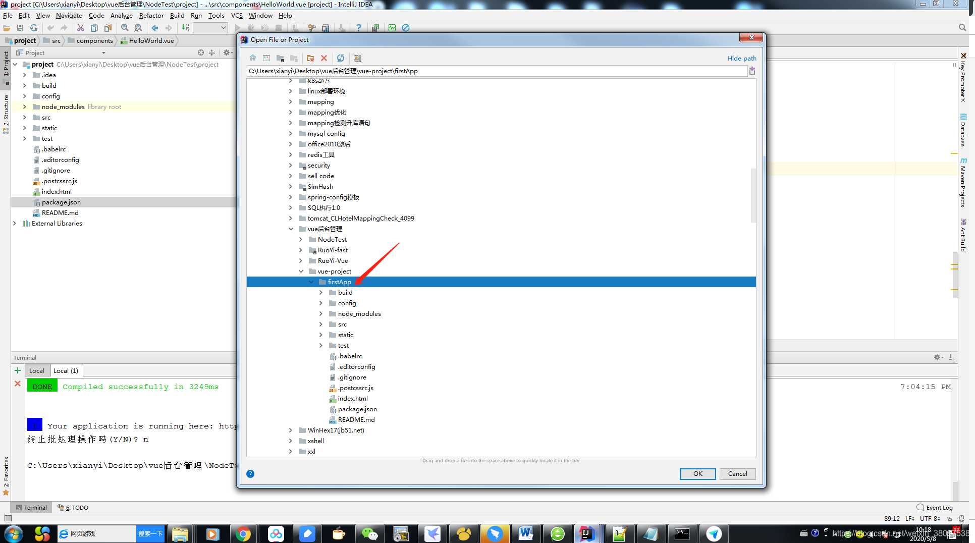This screenshot has width=975, height=543.
Task: Expand the RuoYi-Vue folder in dialog tree
Action: 301,261
